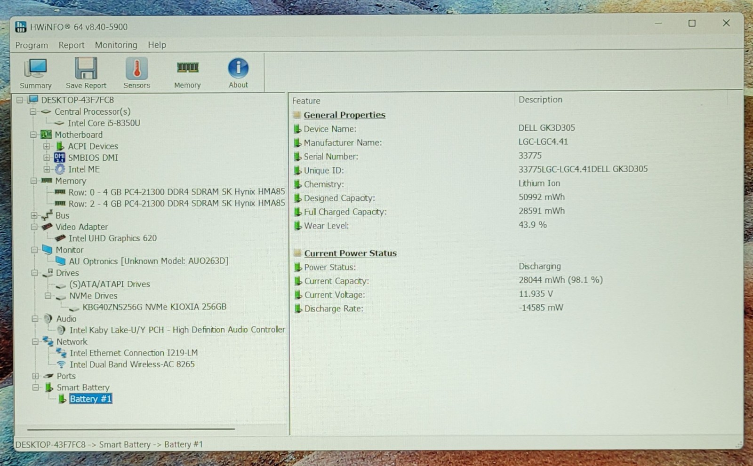The width and height of the screenshot is (753, 466).
Task: Select Intel UHD Graphics 620 entry
Action: click(x=112, y=238)
